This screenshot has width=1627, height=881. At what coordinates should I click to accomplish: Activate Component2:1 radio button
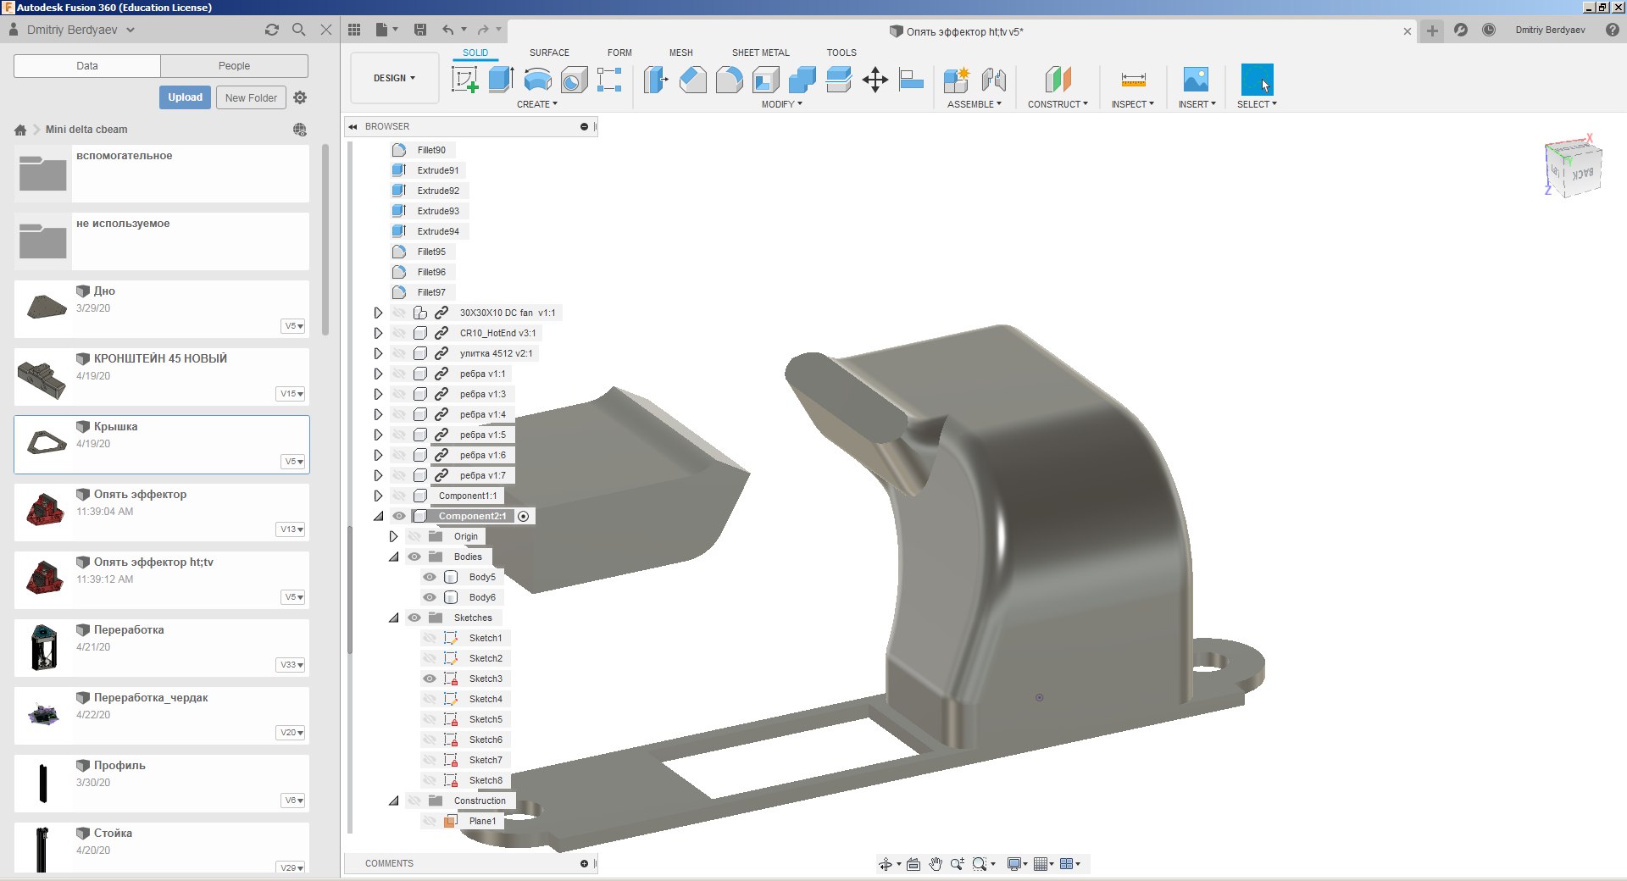tap(524, 516)
